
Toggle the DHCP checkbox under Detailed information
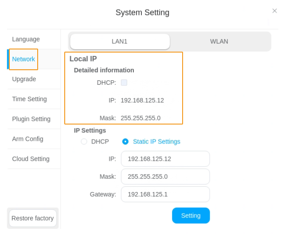tap(124, 83)
